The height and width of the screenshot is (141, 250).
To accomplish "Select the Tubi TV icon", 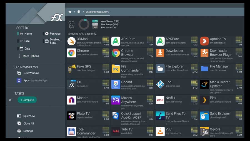I will 116,132.
